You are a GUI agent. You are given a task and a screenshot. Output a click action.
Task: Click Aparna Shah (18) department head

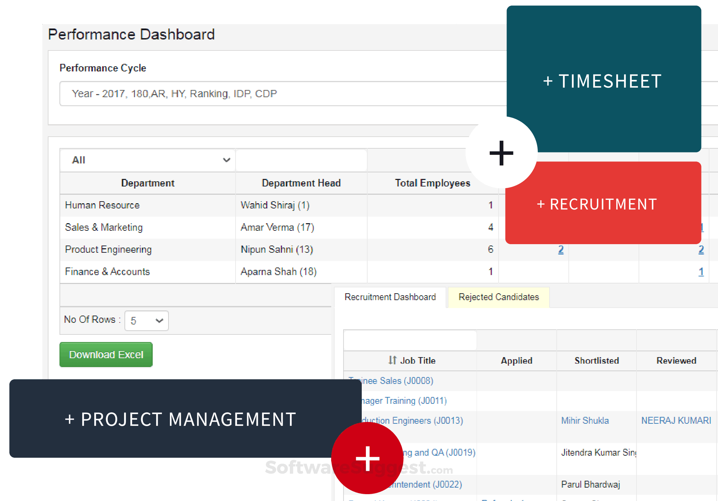[x=279, y=272]
